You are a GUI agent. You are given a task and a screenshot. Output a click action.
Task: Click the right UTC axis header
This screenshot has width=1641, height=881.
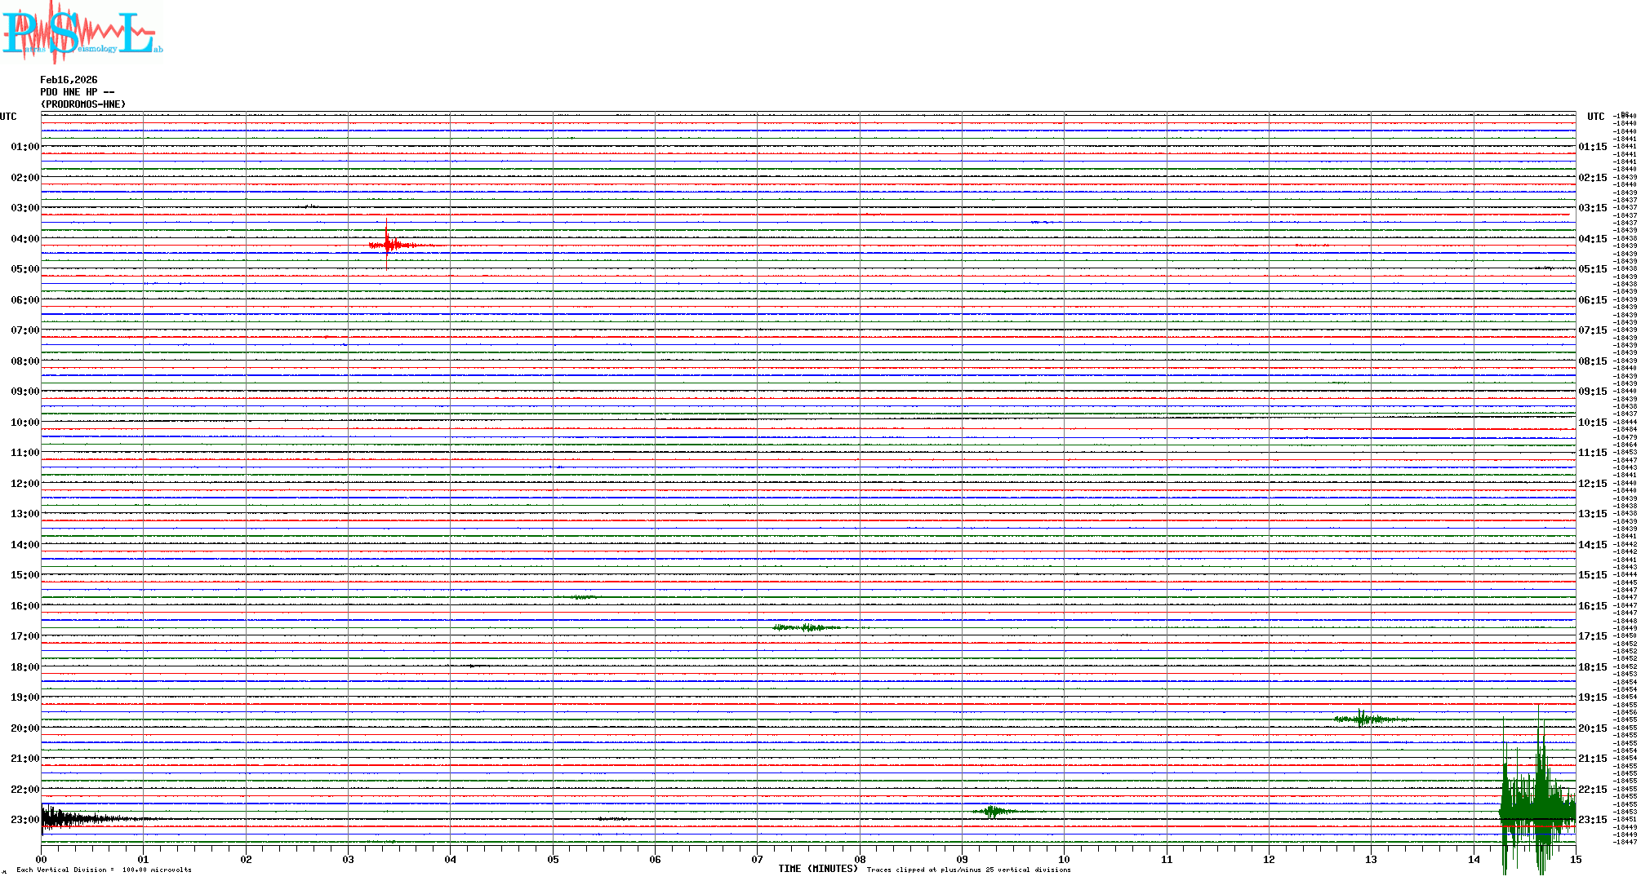pyautogui.click(x=1595, y=117)
